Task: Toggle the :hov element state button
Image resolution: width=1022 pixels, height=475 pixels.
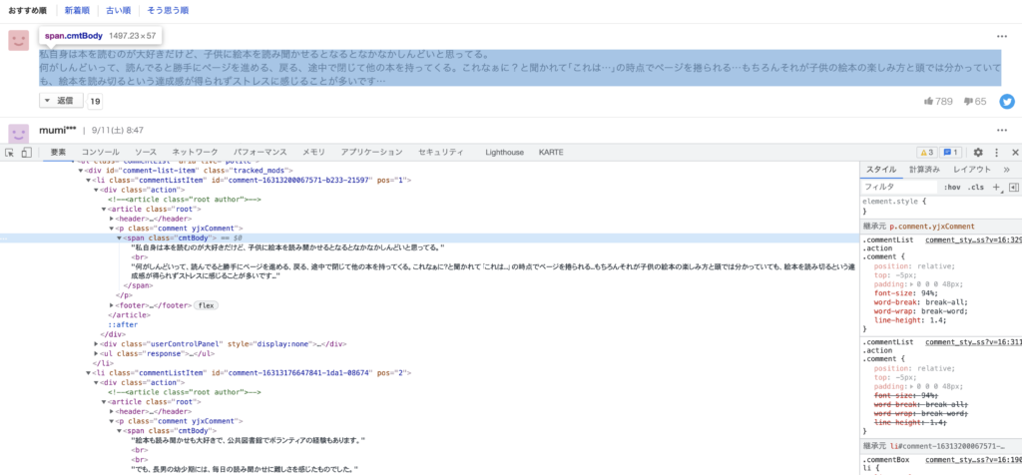Action: [952, 187]
